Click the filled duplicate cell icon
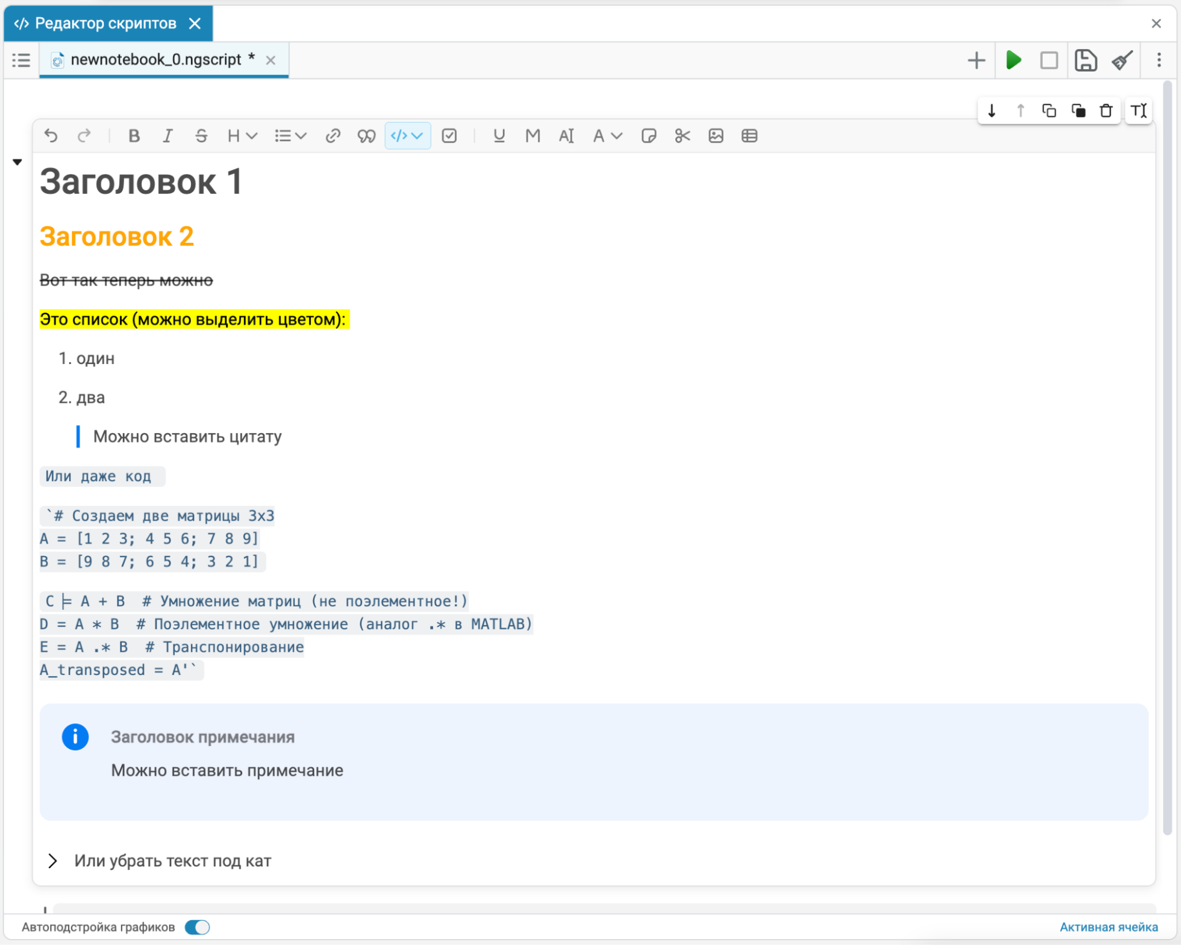This screenshot has height=945, width=1181. pyautogui.click(x=1078, y=111)
